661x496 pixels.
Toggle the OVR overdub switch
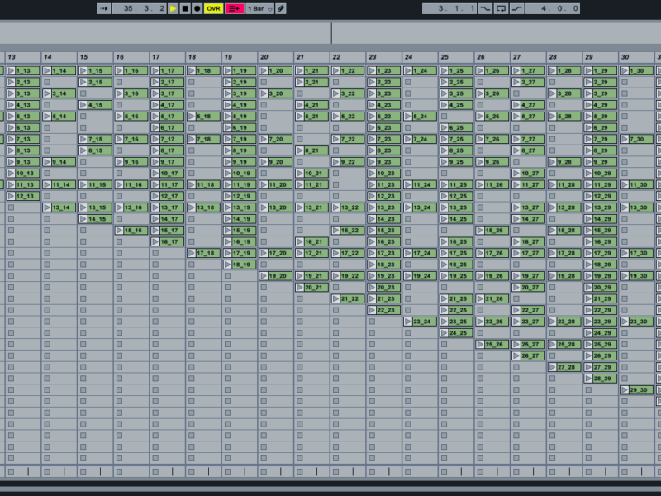(213, 8)
